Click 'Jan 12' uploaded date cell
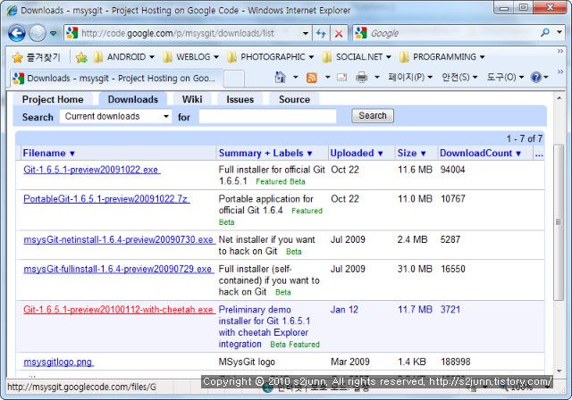Screen dimensions: 572x400 click(344, 310)
